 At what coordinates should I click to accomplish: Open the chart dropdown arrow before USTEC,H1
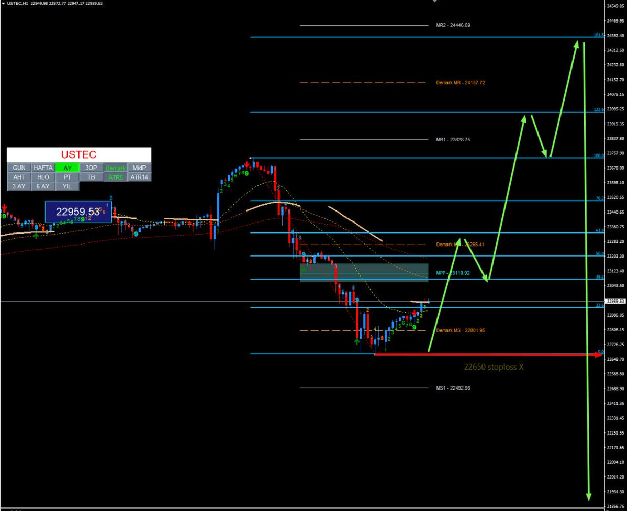click(3, 3)
